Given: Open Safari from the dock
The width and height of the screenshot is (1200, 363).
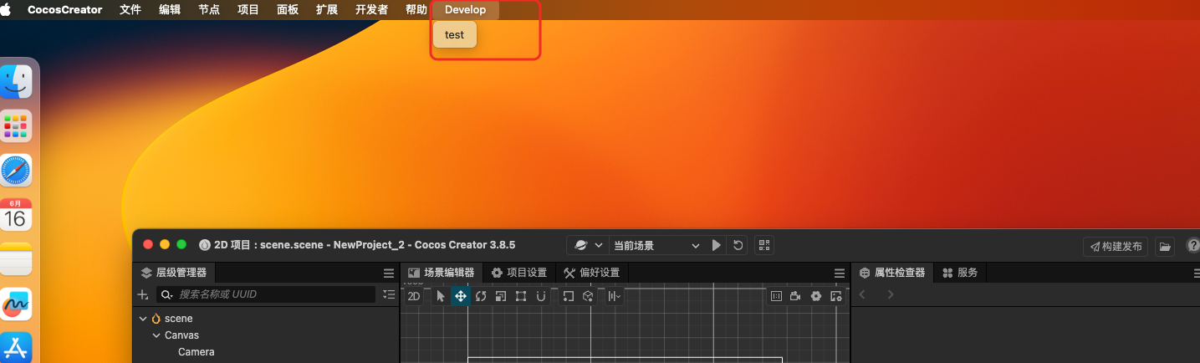Looking at the screenshot, I should (16, 171).
